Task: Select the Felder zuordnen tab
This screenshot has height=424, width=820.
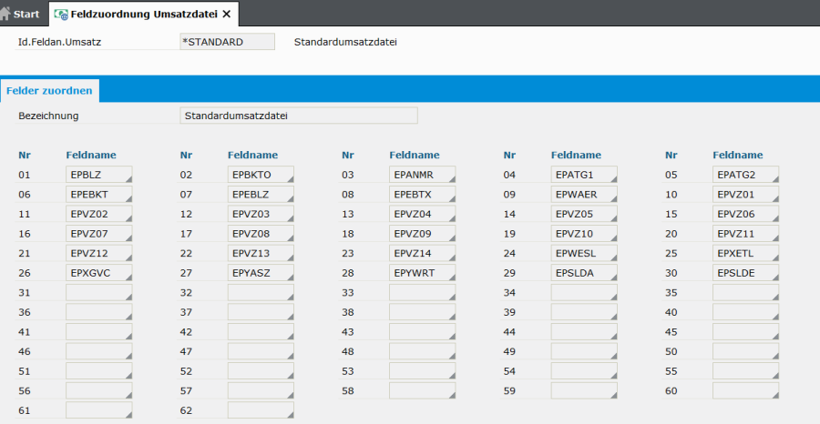Action: pyautogui.click(x=49, y=91)
